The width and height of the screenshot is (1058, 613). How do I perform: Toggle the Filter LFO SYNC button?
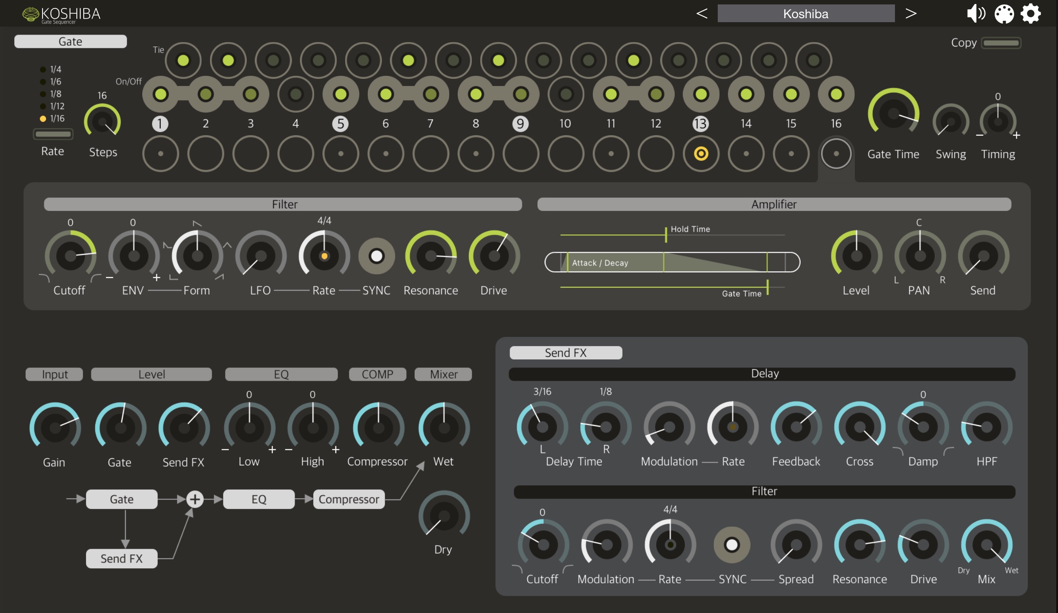point(377,256)
